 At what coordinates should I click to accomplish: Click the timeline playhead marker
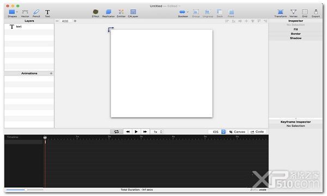pyautogui.click(x=45, y=137)
